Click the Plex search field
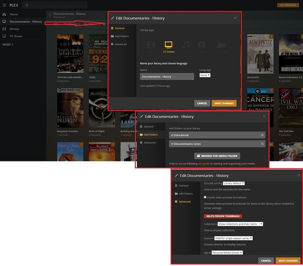 [x=54, y=5]
